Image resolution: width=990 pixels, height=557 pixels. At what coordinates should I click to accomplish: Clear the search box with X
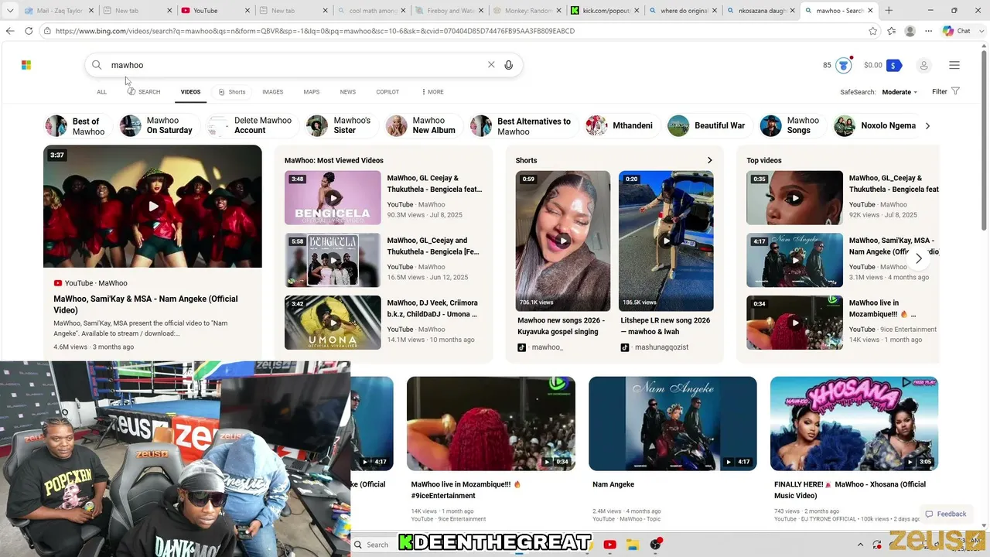point(491,65)
